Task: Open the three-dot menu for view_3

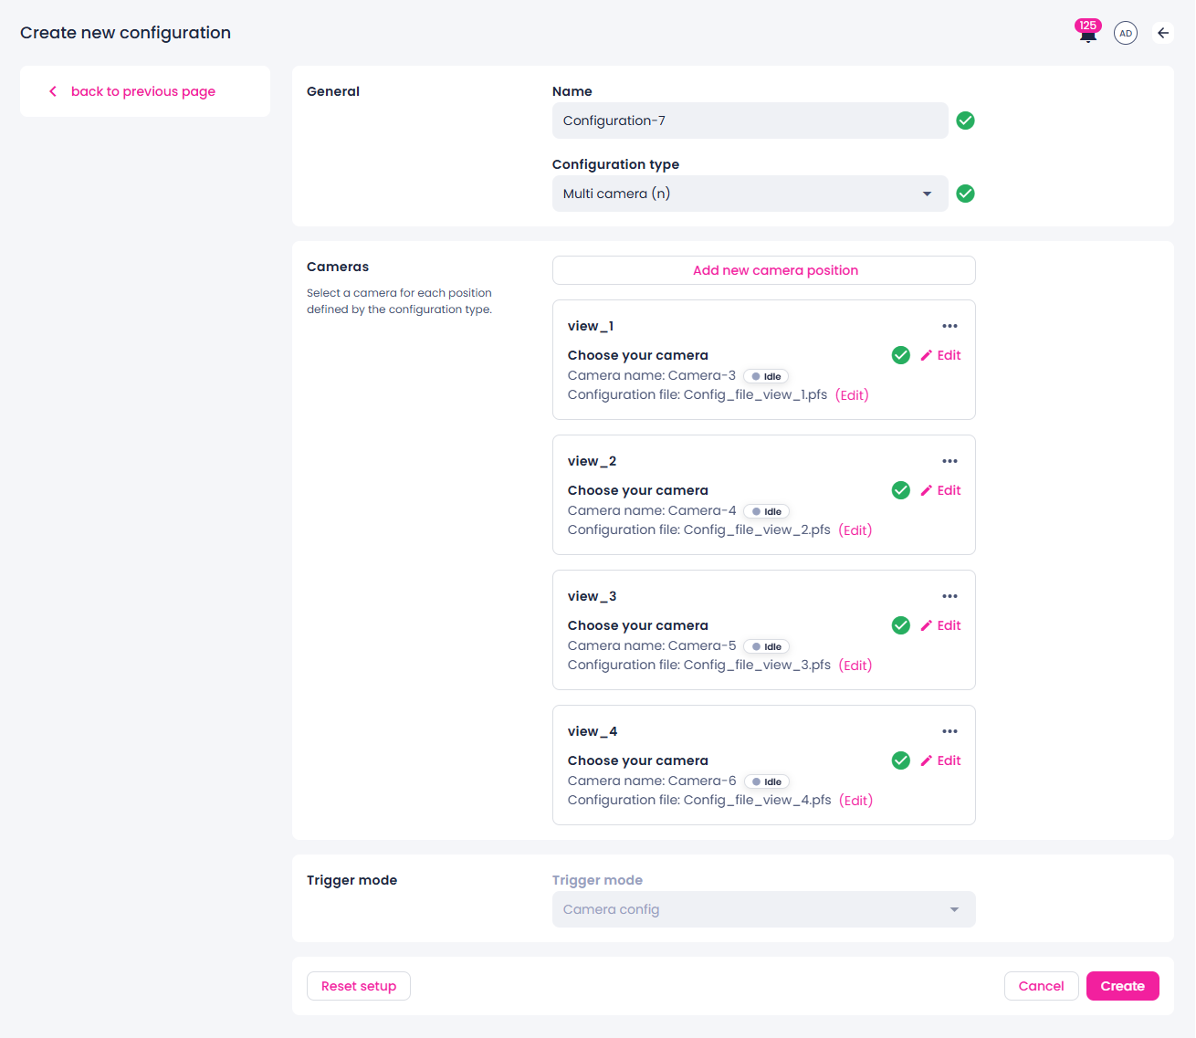Action: (x=950, y=596)
